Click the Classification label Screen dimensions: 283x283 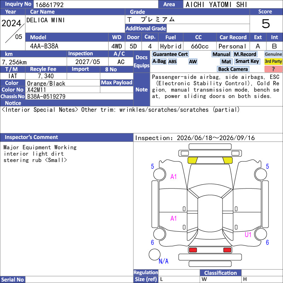pos(220,273)
